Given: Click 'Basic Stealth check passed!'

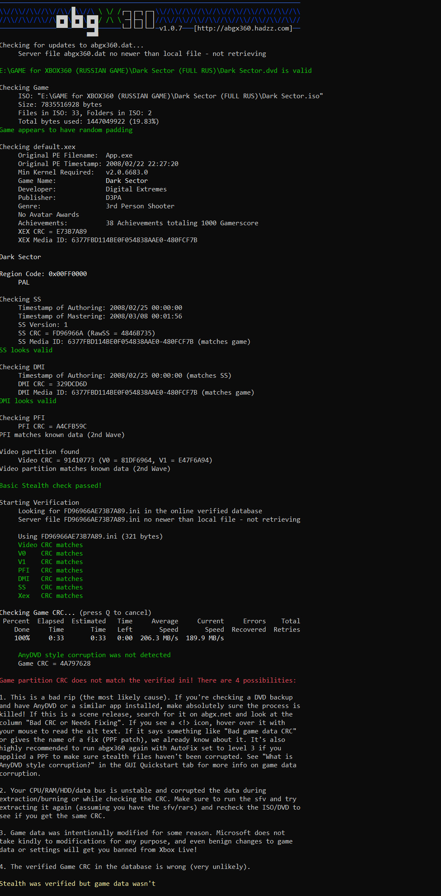Looking at the screenshot, I should tap(51, 486).
